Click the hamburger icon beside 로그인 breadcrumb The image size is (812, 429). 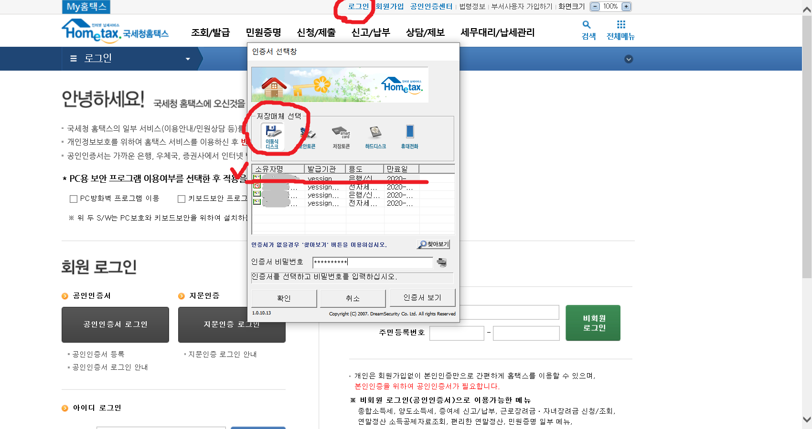point(73,59)
